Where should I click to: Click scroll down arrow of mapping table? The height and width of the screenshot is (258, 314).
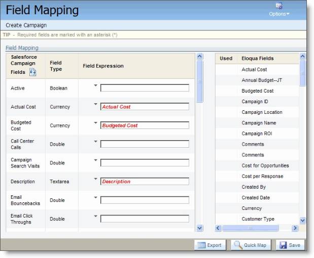[200, 228]
